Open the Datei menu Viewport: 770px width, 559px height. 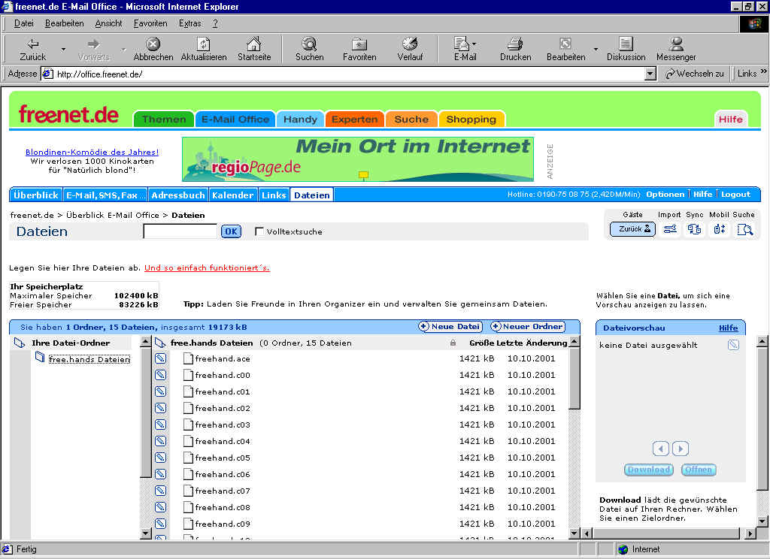click(x=23, y=23)
